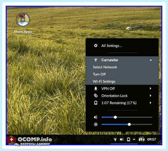
Task: Open the user avatar in taskbar
Action: 141,139
